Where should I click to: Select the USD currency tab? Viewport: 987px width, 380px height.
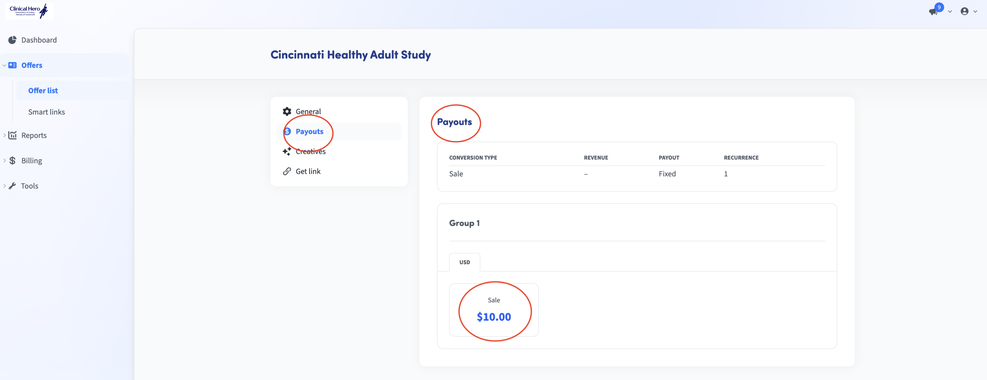465,262
